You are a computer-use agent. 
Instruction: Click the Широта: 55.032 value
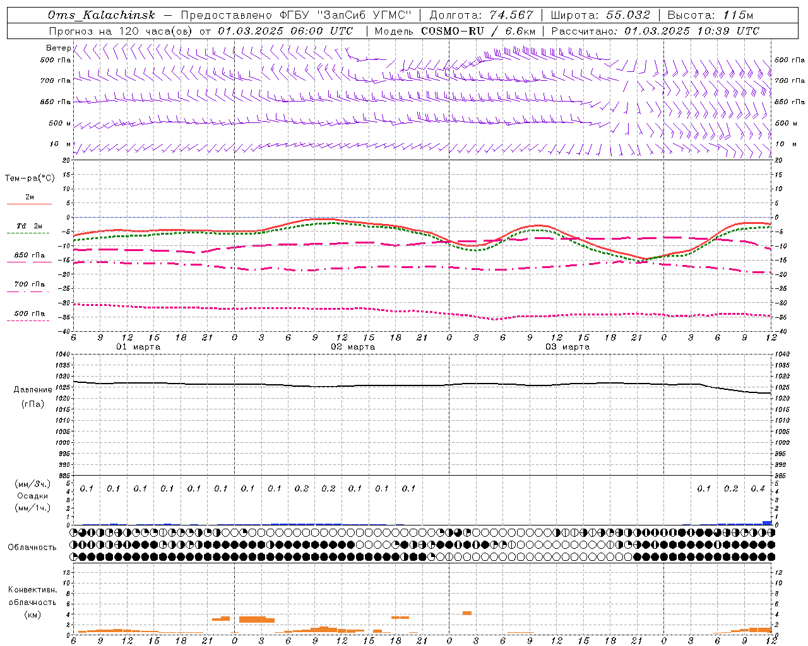click(x=600, y=15)
